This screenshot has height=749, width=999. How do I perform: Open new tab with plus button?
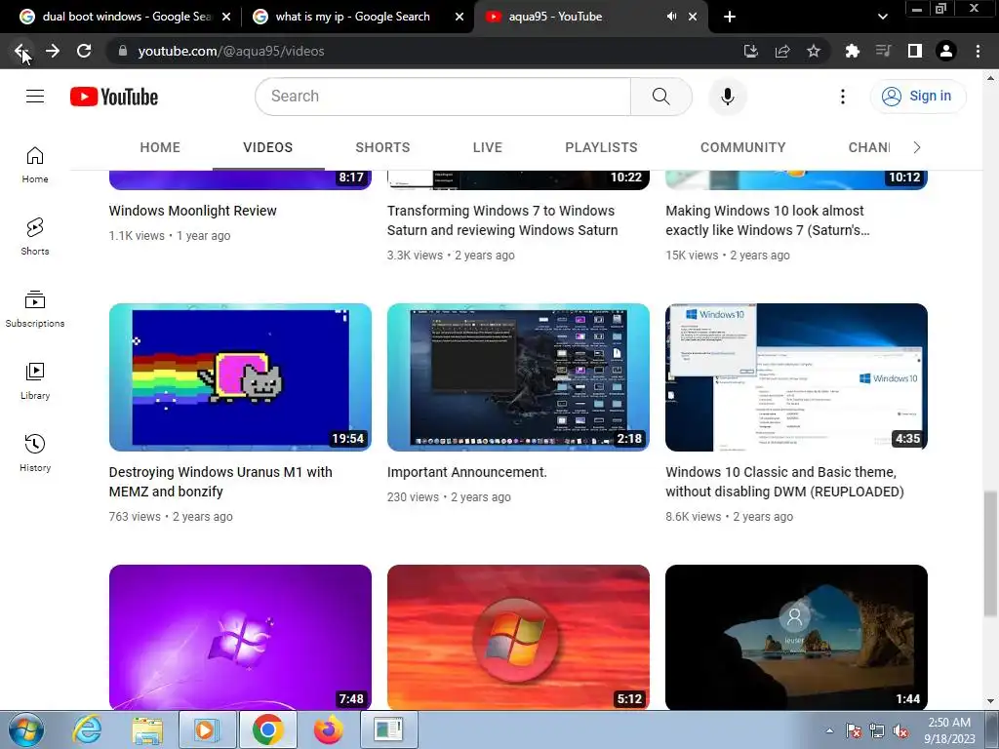(x=730, y=17)
